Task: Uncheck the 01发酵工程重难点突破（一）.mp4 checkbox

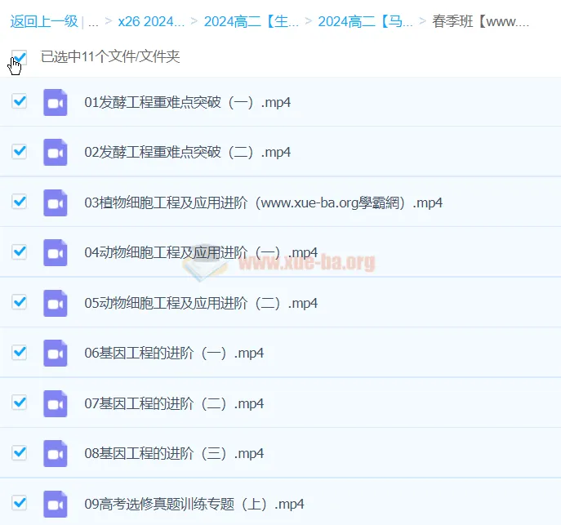Action: tap(20, 101)
